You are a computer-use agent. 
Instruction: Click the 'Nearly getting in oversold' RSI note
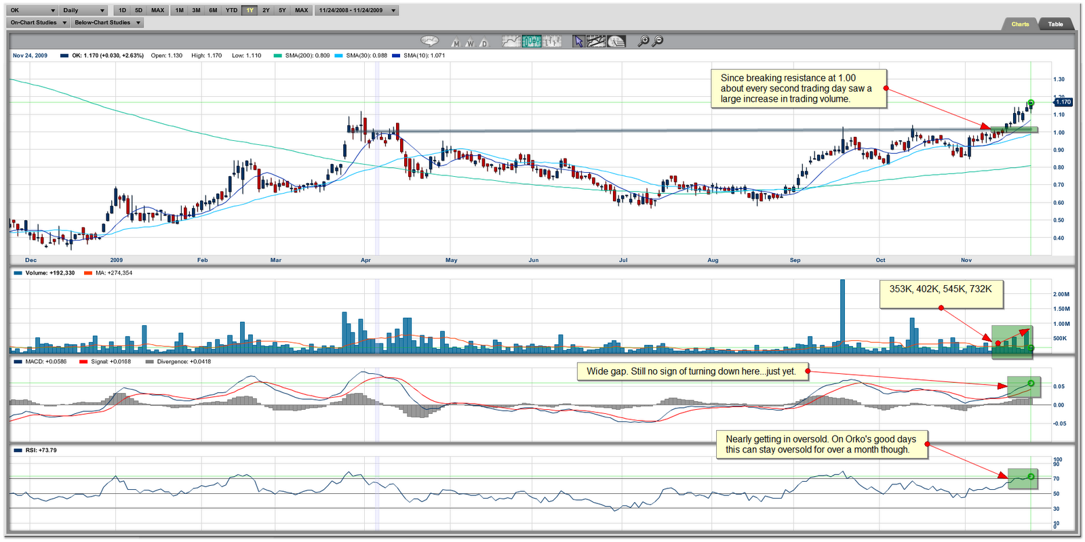821,444
